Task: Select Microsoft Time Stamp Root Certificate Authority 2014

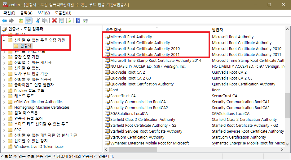Action: click(x=156, y=61)
